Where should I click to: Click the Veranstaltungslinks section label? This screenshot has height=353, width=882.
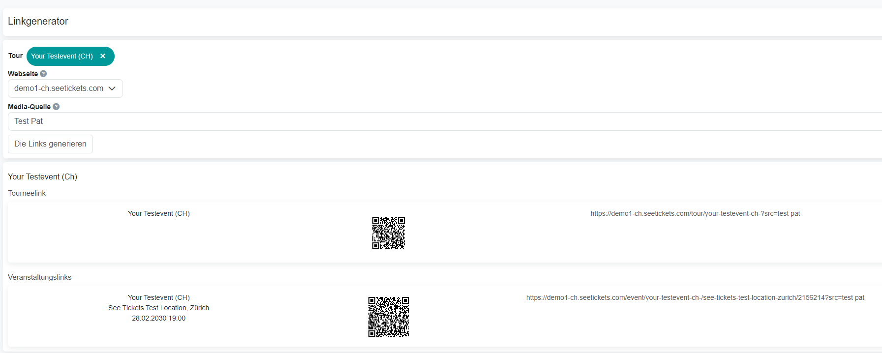39,277
